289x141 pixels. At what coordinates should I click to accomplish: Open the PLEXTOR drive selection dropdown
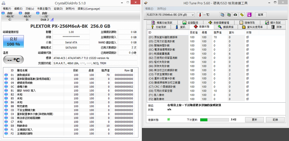pyautogui.click(x=170, y=15)
